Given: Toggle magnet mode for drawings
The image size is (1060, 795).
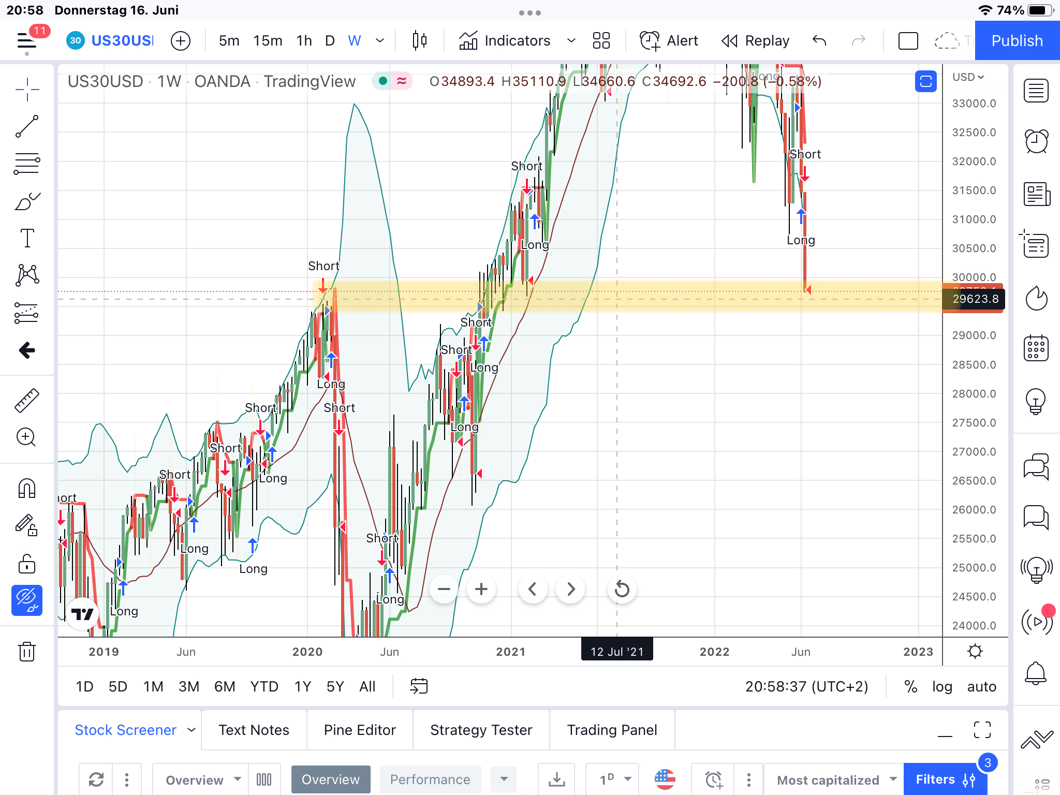Looking at the screenshot, I should 27,488.
